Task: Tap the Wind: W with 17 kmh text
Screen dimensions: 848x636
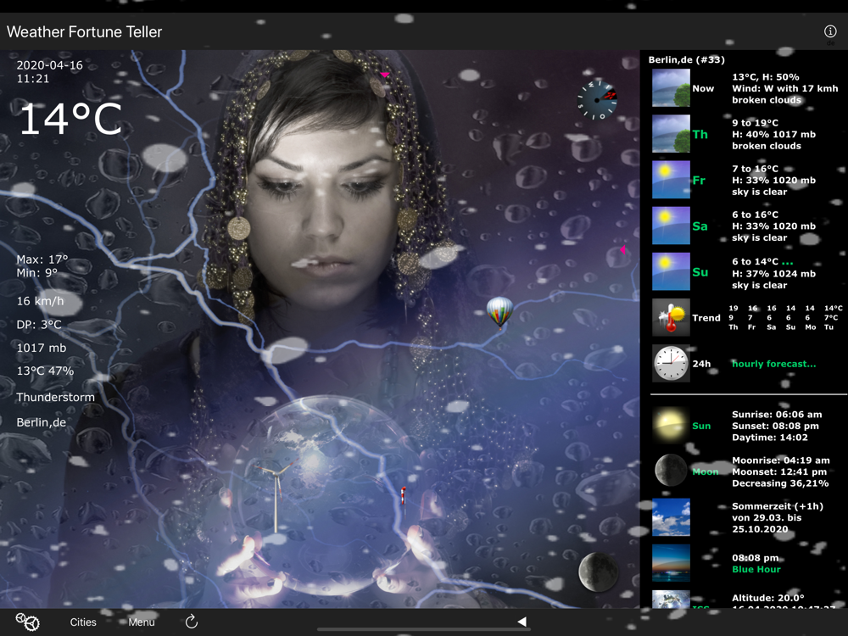Action: pyautogui.click(x=785, y=88)
